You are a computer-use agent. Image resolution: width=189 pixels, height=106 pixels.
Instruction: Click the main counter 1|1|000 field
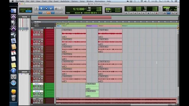coord(79,9)
